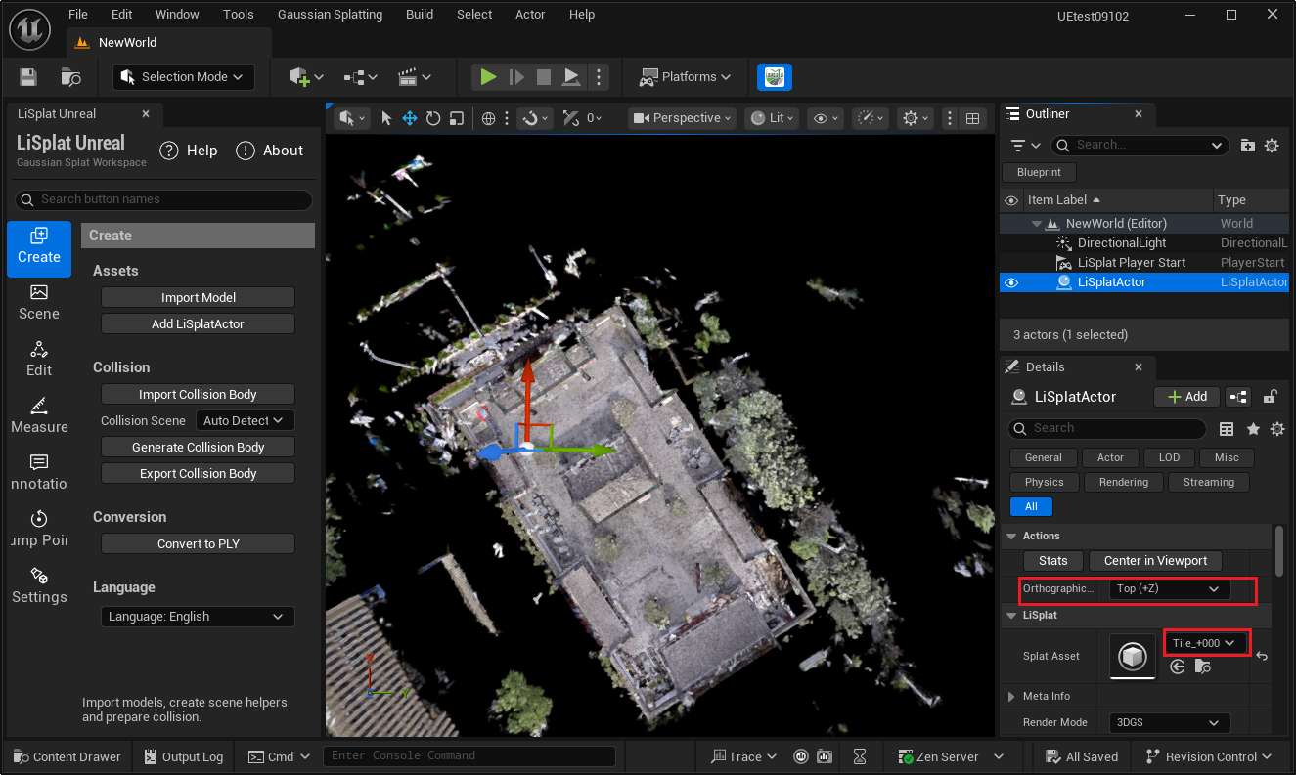Open the Gaussian Splatting menu
The width and height of the screenshot is (1296, 775).
point(330,15)
